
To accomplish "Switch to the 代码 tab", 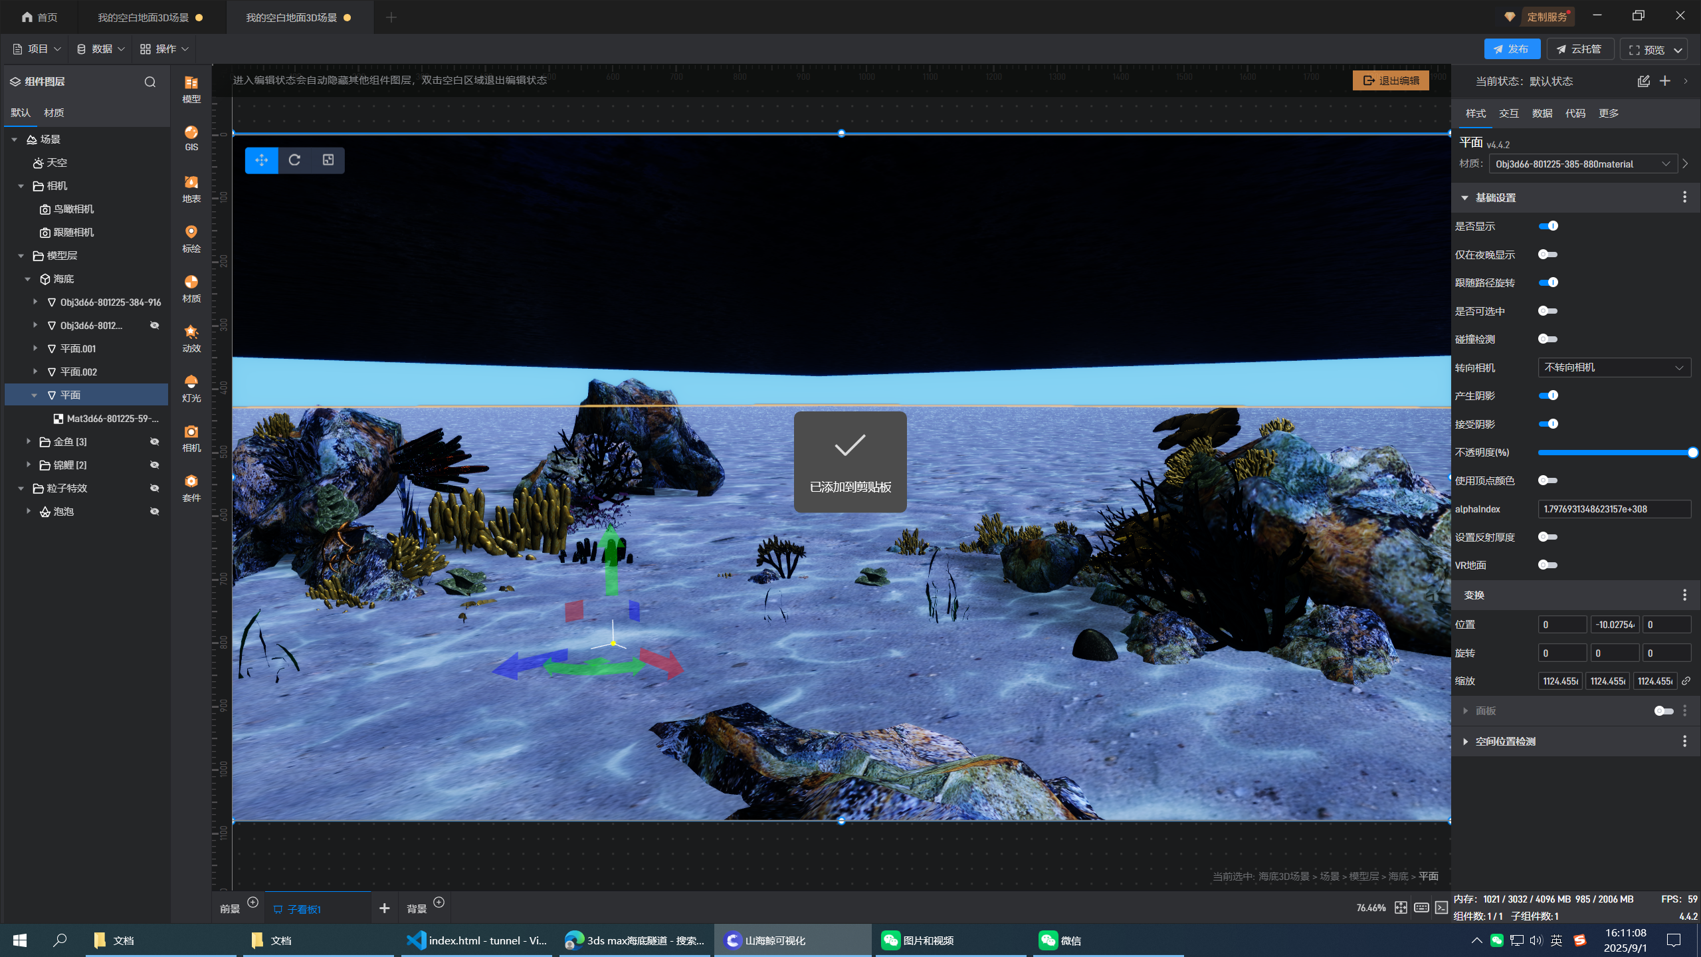I will (x=1575, y=114).
